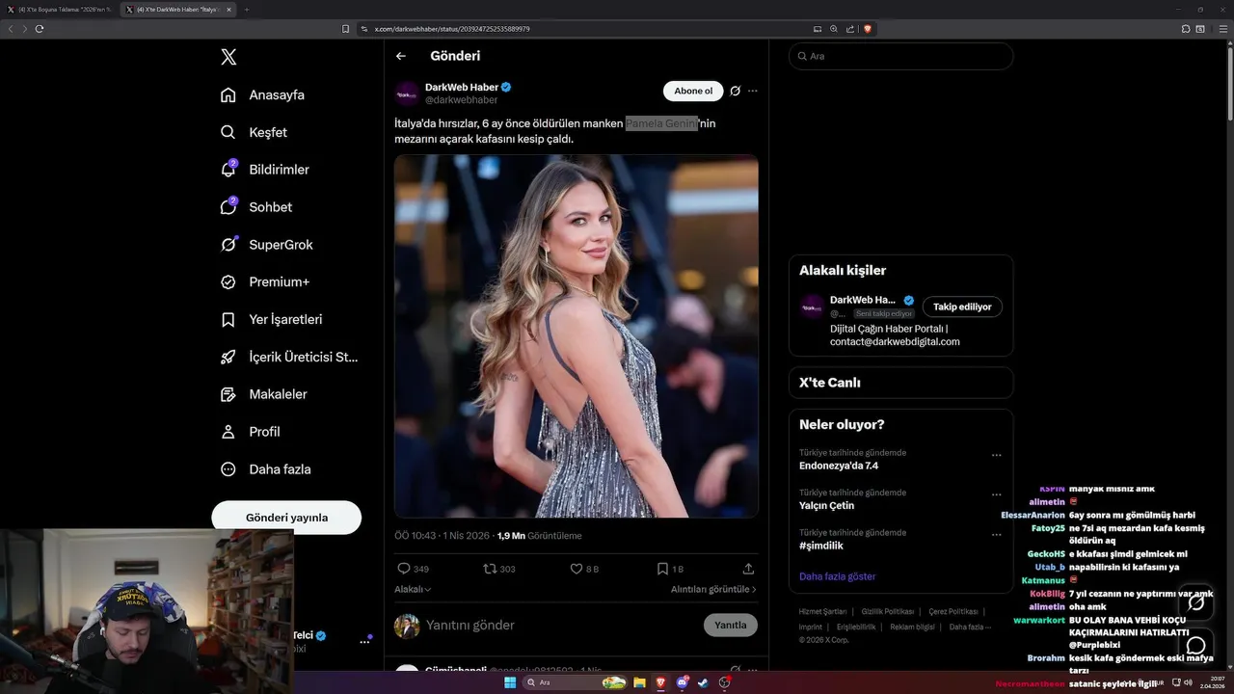
Task: Click Abone ol subscribe button
Action: click(x=693, y=91)
